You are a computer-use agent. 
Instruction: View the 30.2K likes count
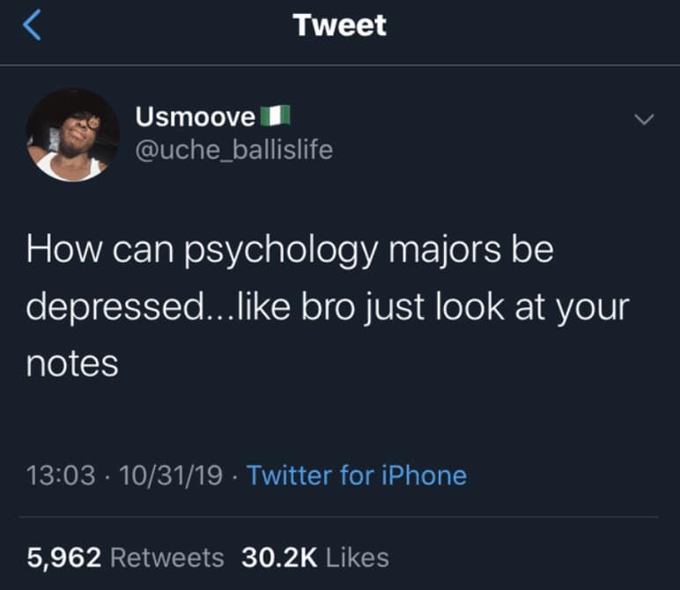click(x=279, y=557)
